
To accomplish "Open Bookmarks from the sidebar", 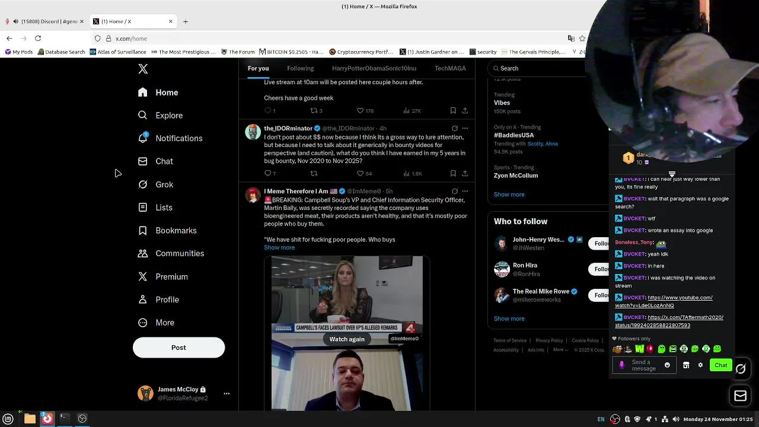I will [x=167, y=231].
